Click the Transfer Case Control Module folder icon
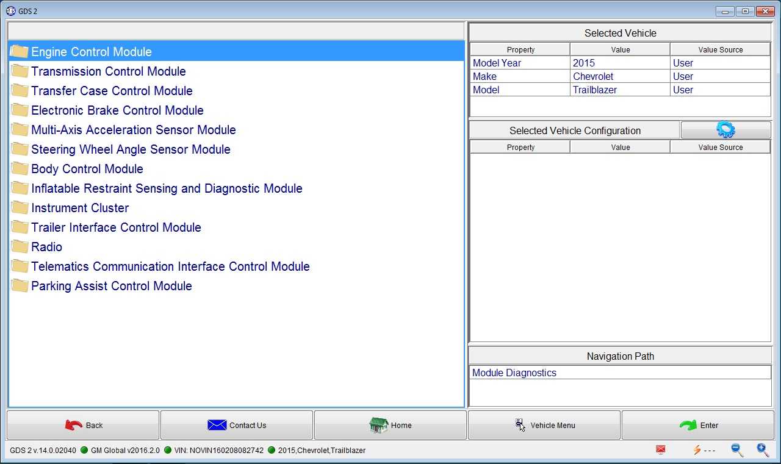Screen dimensions: 781x464 (20, 91)
